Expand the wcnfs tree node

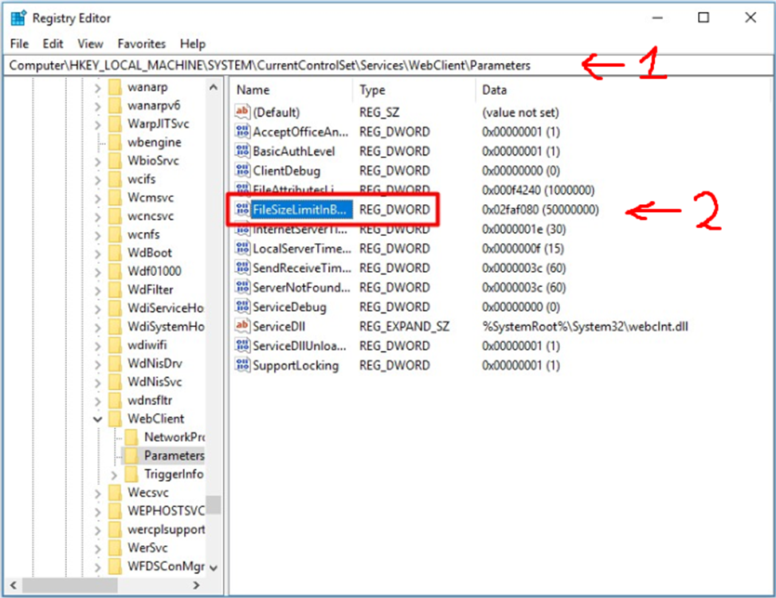(97, 235)
